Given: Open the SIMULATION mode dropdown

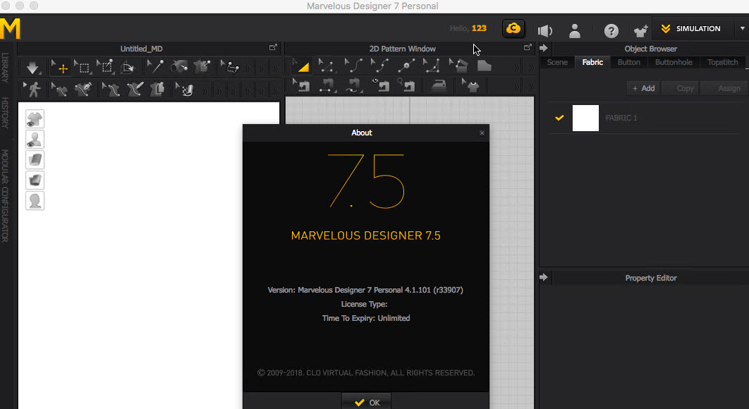Looking at the screenshot, I should coord(692,29).
